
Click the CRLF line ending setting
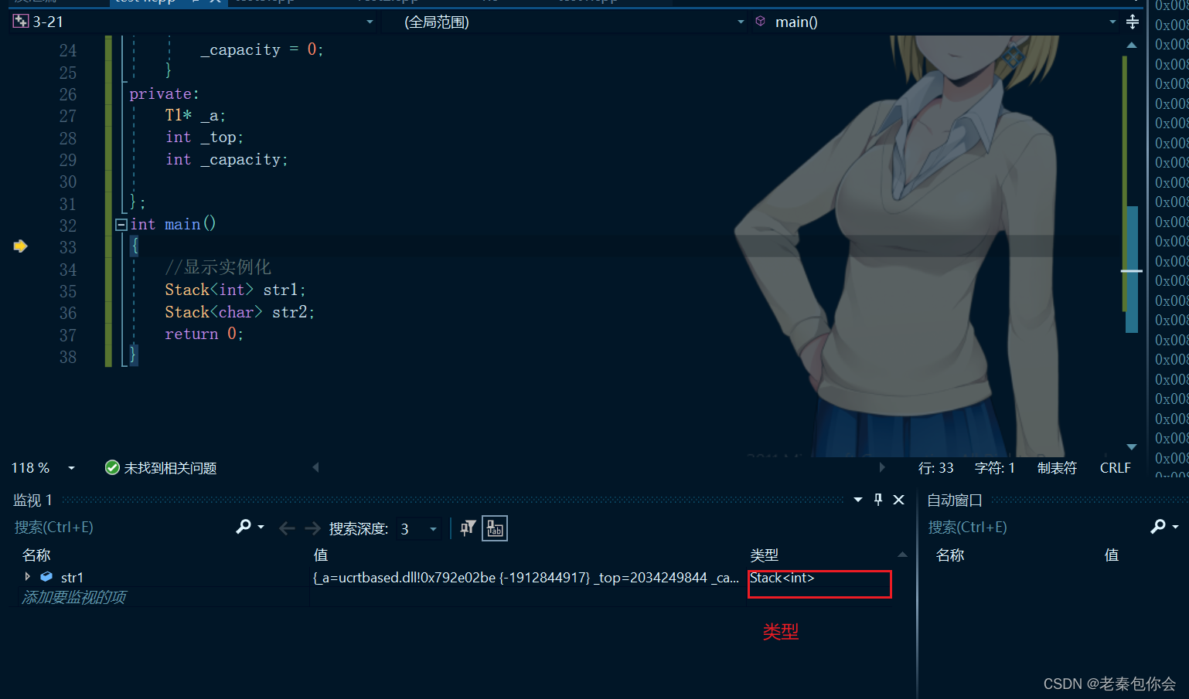(x=1115, y=468)
